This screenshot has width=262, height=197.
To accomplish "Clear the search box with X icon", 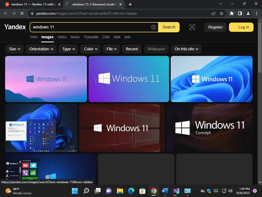I will (x=154, y=27).
